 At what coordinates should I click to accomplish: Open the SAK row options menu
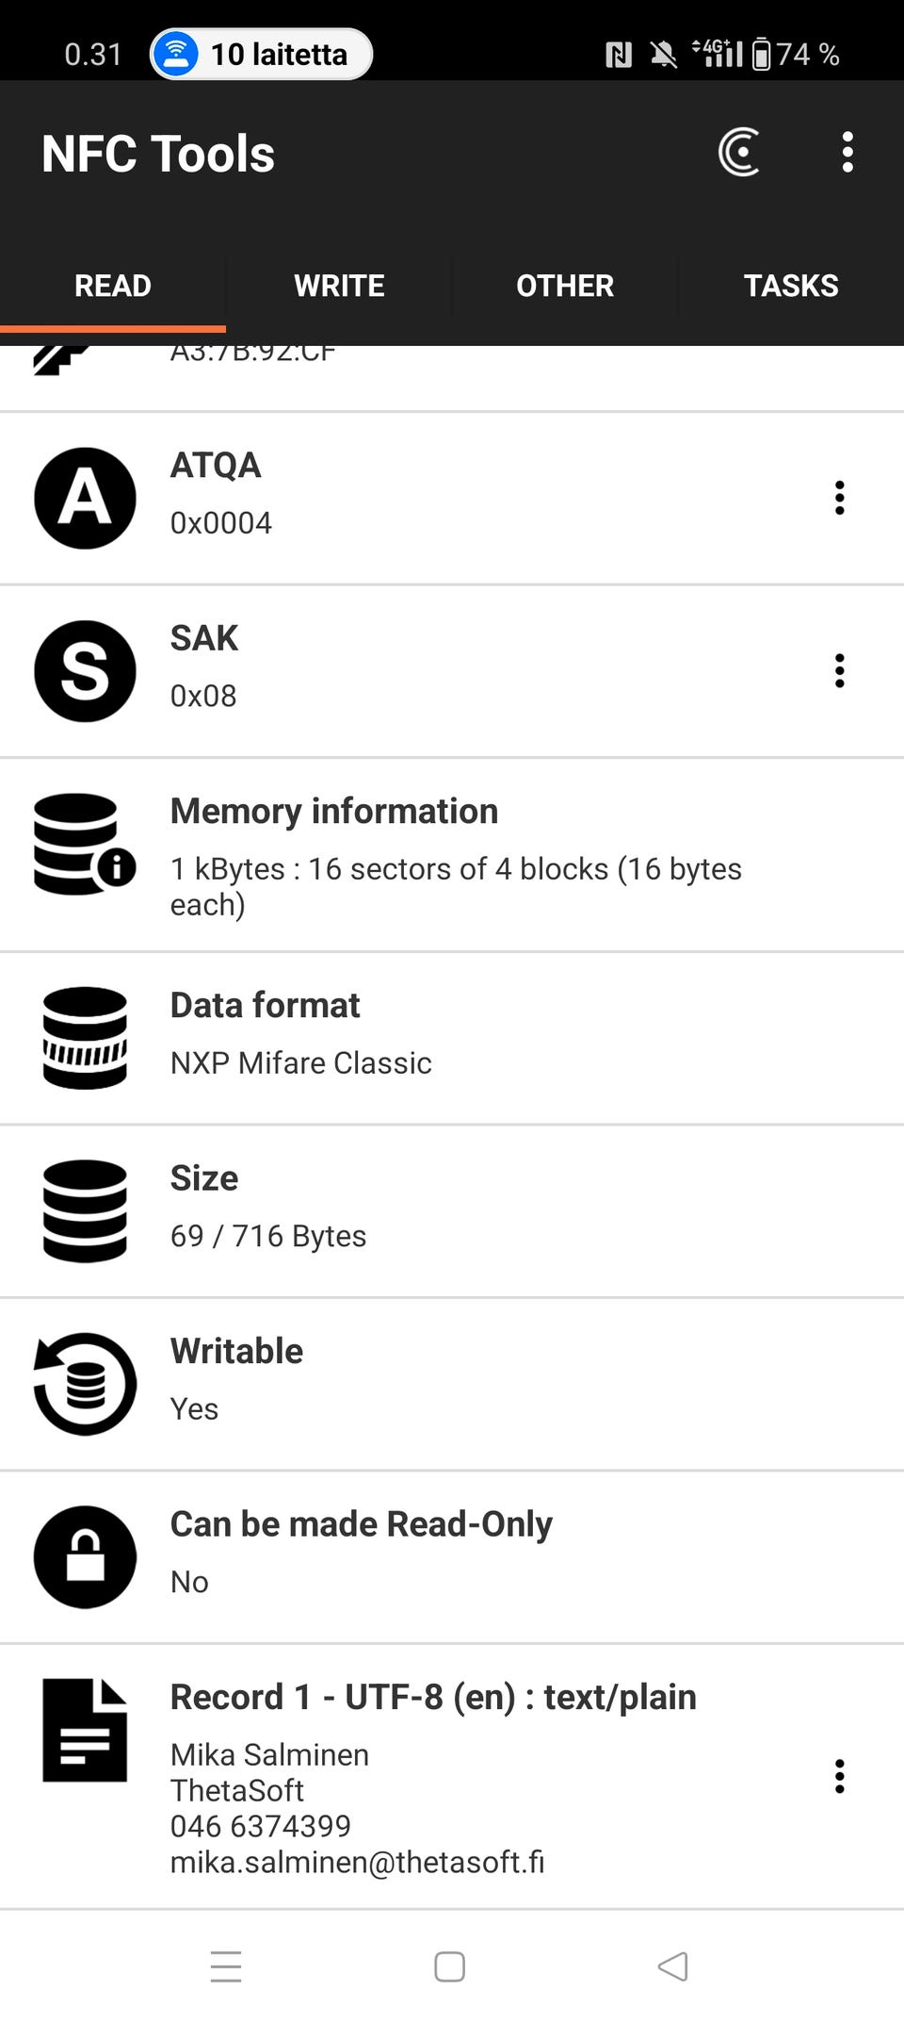[839, 671]
